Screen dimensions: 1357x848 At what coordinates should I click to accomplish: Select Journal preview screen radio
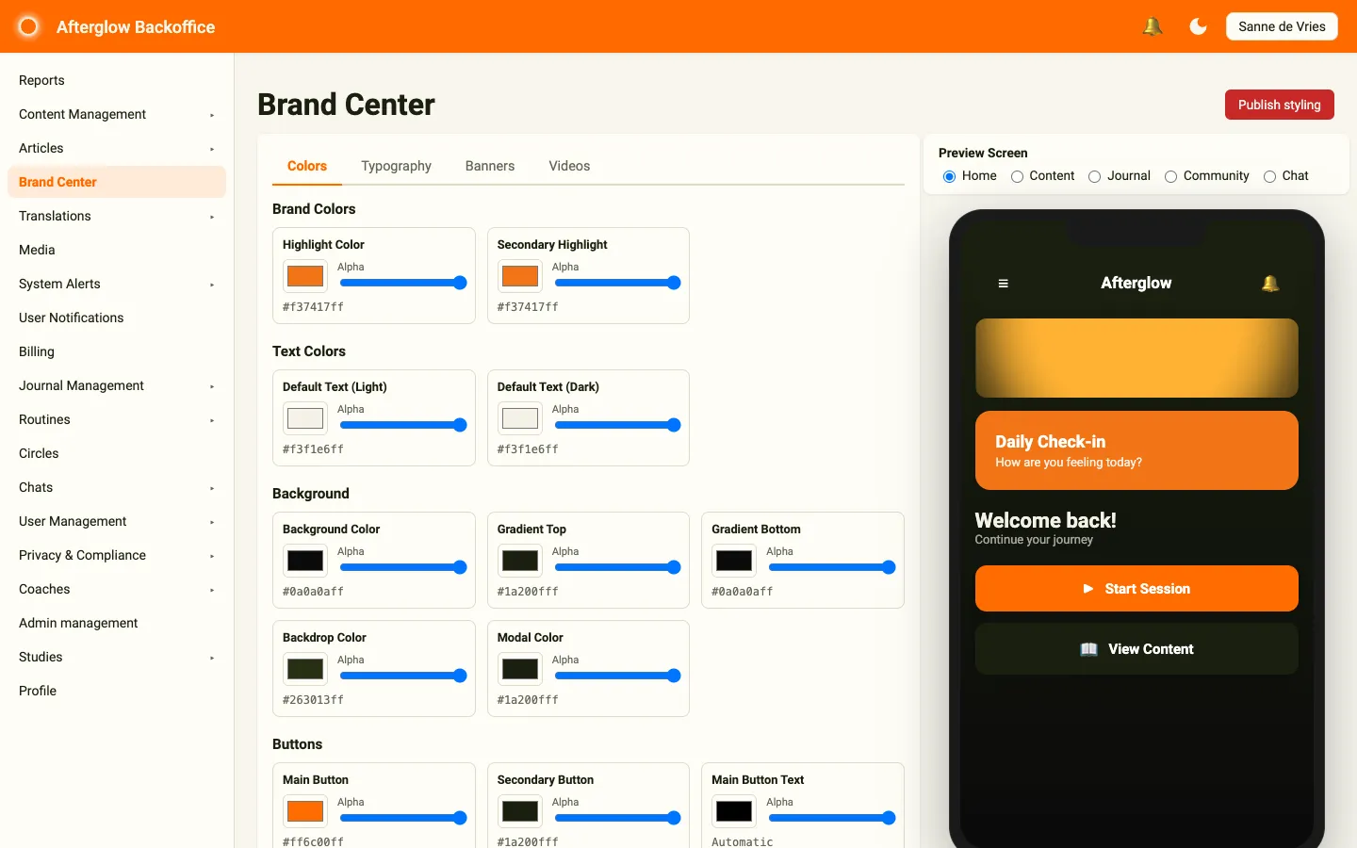1094,176
